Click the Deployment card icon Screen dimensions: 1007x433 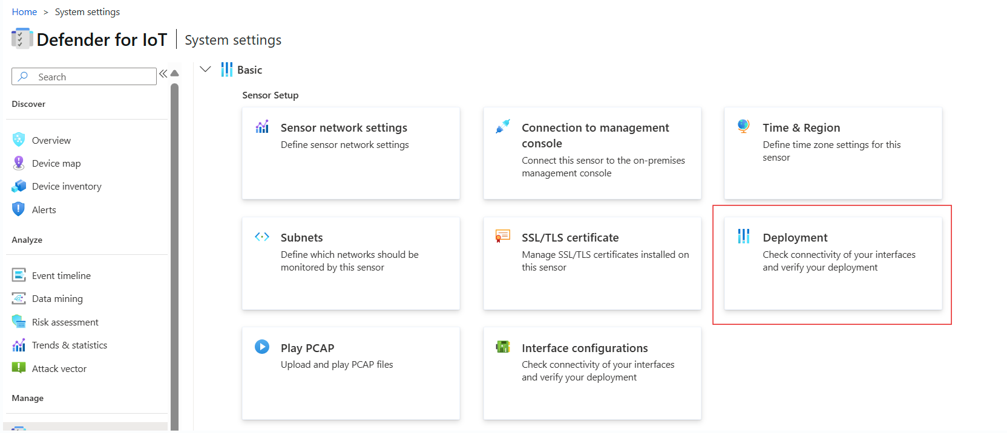point(744,236)
